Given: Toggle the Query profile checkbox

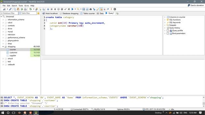Looking at the screenshot, I should point(168,31).
